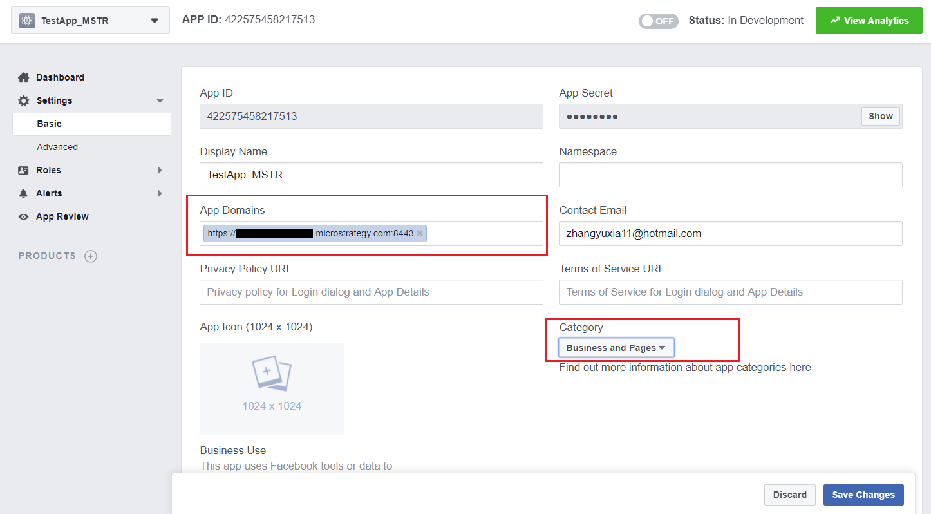This screenshot has width=931, height=514.
Task: Click the 'Status: In Development' text
Action: 746,20
